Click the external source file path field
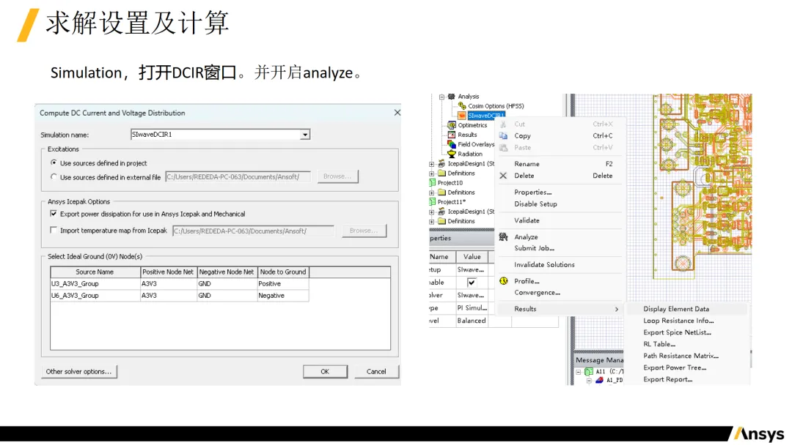 click(x=238, y=177)
